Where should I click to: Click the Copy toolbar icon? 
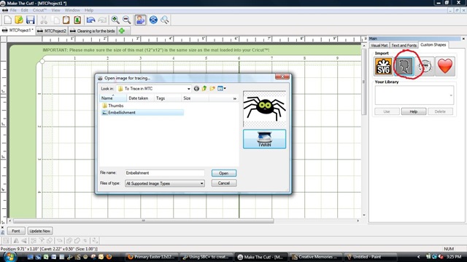55,20
